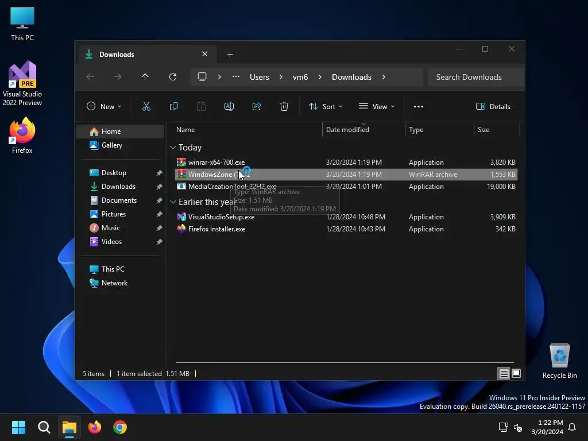588x441 pixels.
Task: Unpin Documents from Quick access
Action: (x=160, y=200)
